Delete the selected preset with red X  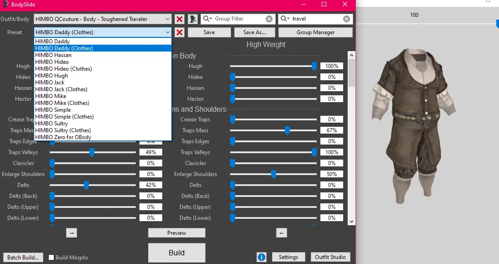180,32
